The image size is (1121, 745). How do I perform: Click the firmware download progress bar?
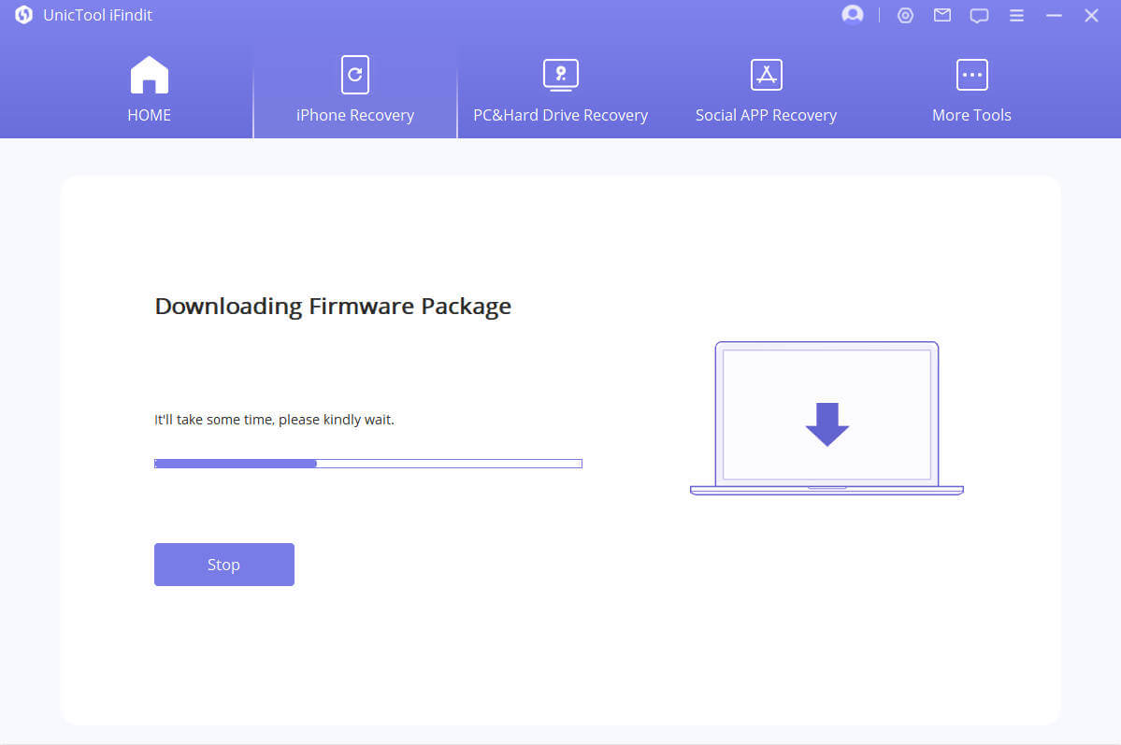tap(368, 464)
